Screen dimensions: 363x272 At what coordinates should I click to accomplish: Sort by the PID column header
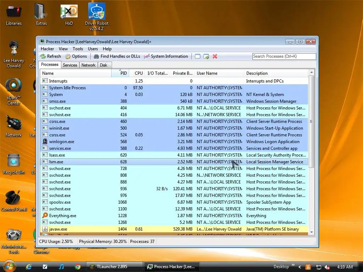(x=121, y=73)
